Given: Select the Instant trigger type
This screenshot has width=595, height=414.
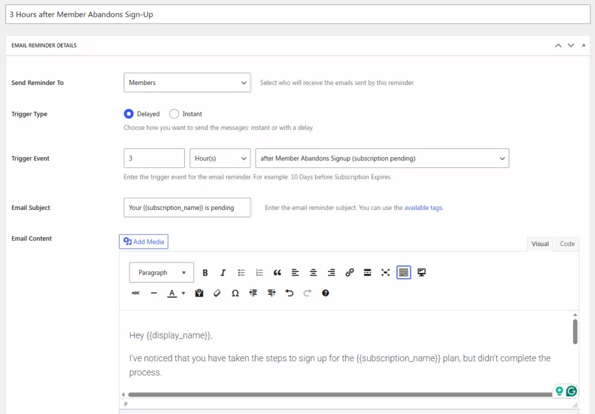Looking at the screenshot, I should tap(174, 114).
